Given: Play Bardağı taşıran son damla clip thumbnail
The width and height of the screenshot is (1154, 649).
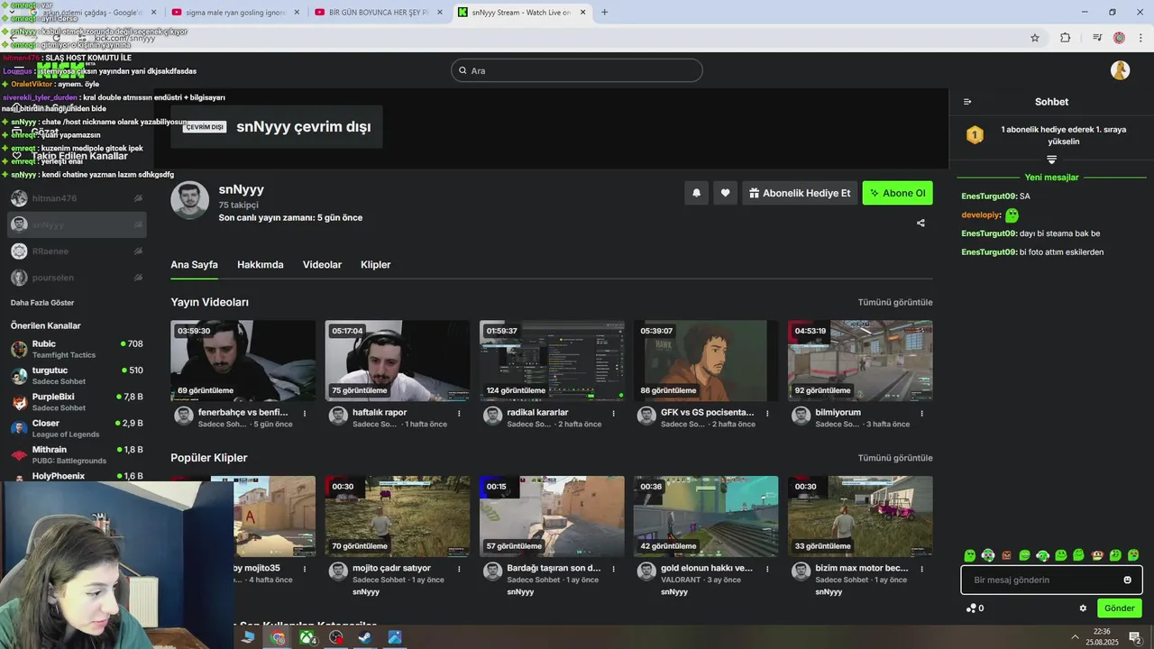Looking at the screenshot, I should pos(552,516).
